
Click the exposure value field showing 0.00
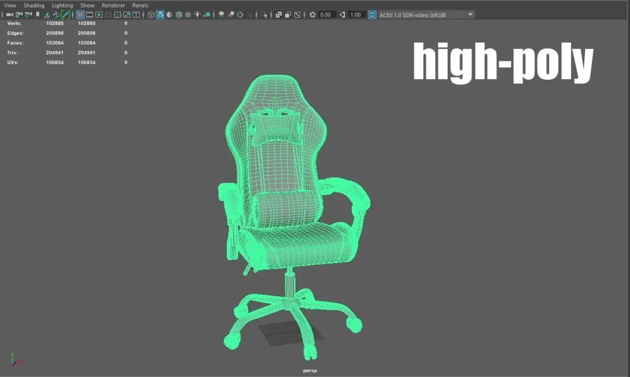tap(327, 15)
